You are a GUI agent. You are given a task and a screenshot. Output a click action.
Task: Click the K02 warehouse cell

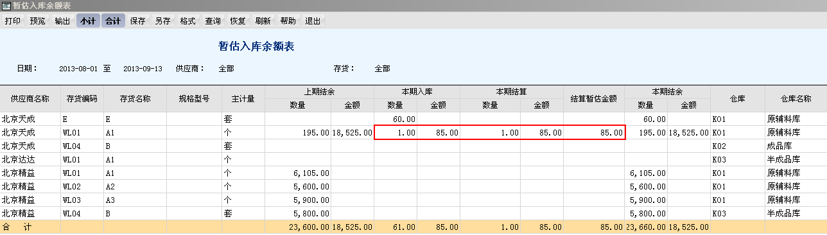tap(738, 146)
